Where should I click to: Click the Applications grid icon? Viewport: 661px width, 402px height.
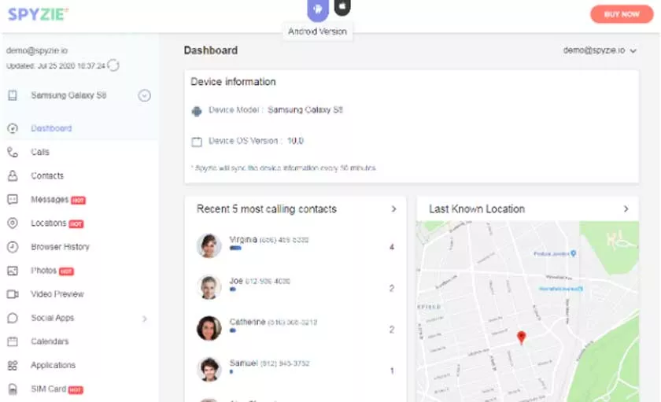pyautogui.click(x=13, y=365)
